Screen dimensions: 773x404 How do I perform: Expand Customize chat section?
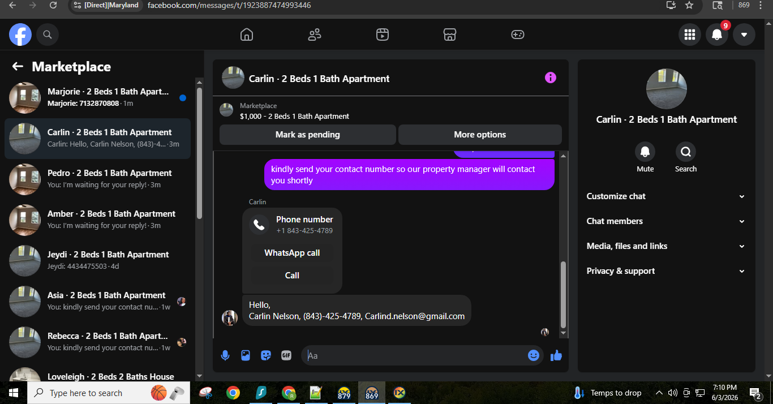coord(666,196)
